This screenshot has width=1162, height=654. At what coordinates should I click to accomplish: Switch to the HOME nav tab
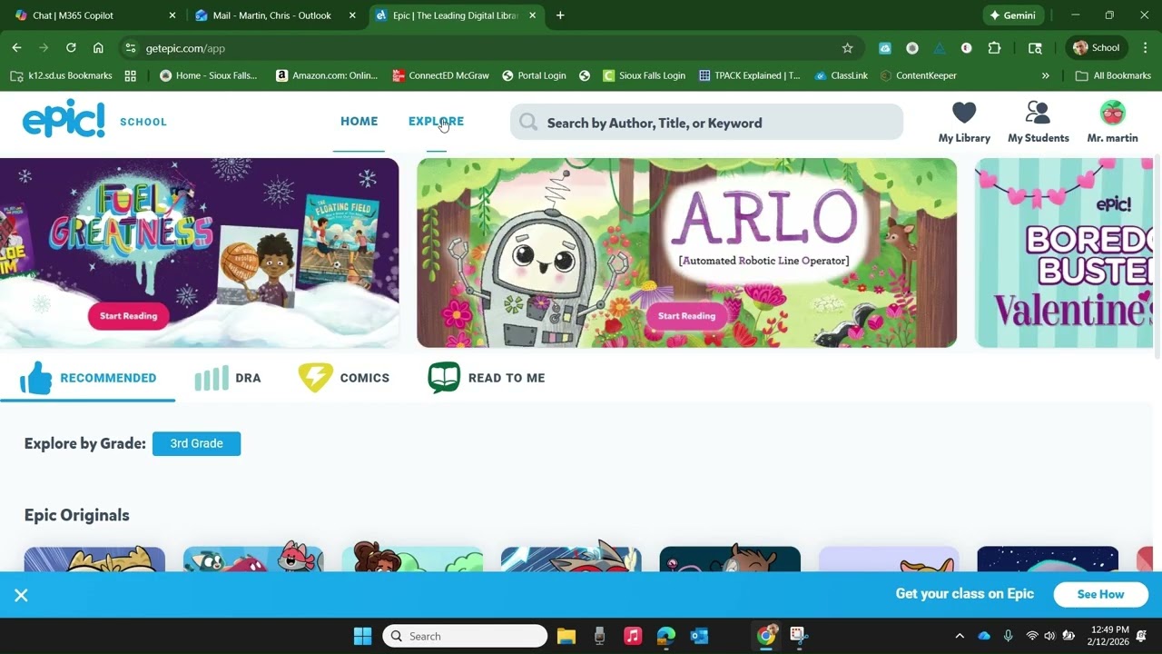click(x=359, y=121)
